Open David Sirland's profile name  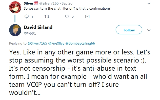38,27
